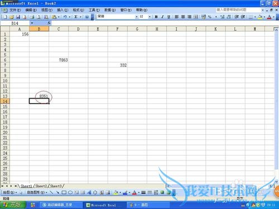Switch to the Sheet3 tab
The image size is (279, 209).
[56, 186]
